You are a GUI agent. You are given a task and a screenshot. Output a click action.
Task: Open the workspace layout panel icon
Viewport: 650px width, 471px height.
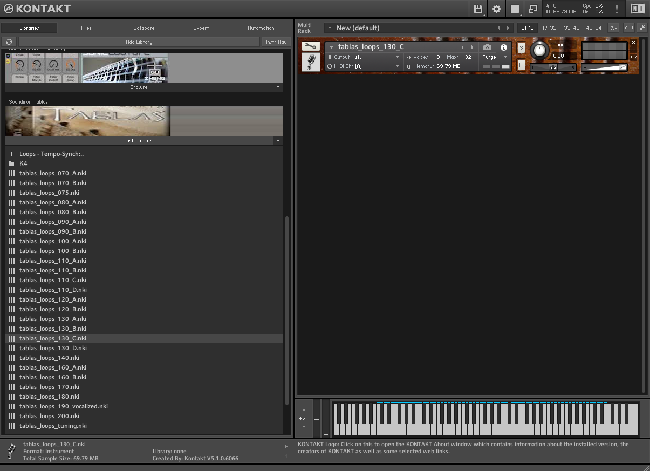(515, 9)
